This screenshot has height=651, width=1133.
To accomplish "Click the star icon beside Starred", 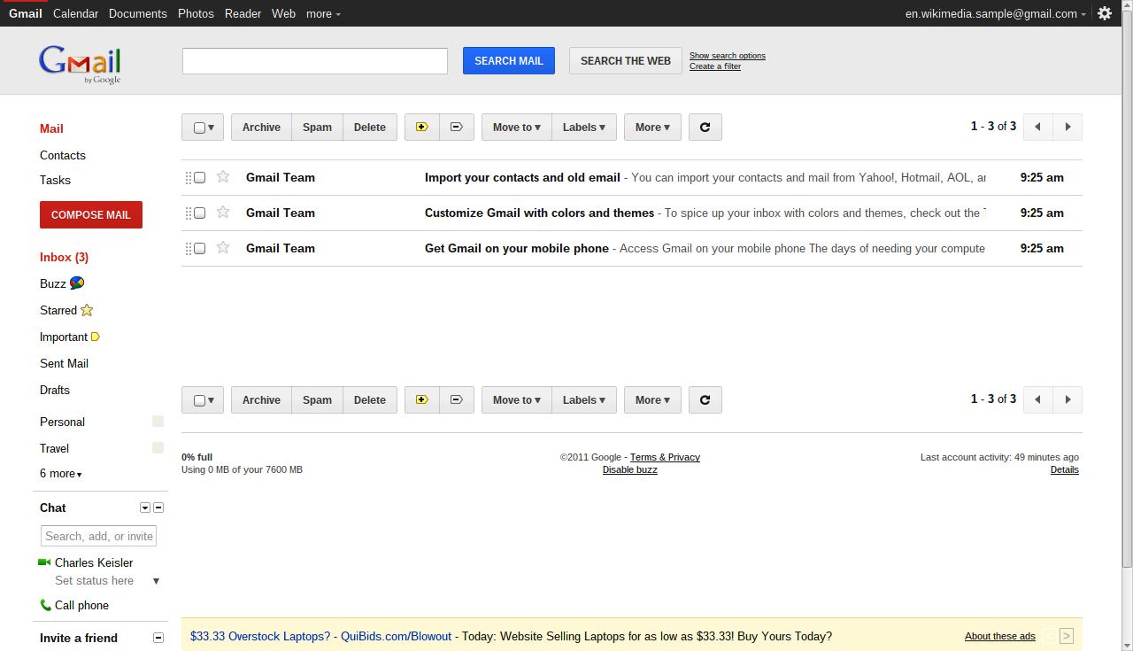I will pos(87,310).
